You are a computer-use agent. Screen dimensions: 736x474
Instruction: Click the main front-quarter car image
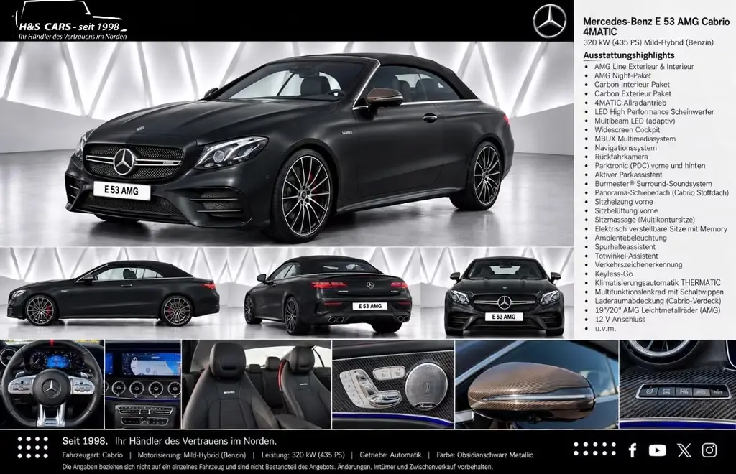(x=286, y=144)
